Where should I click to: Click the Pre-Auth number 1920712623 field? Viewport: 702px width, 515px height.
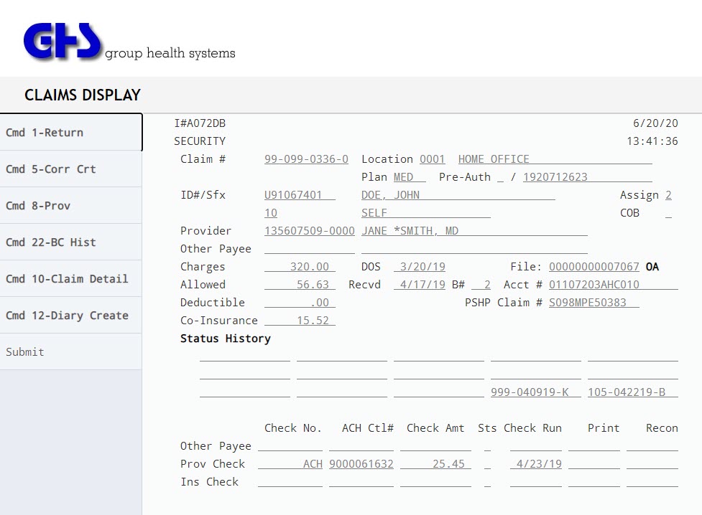(586, 177)
